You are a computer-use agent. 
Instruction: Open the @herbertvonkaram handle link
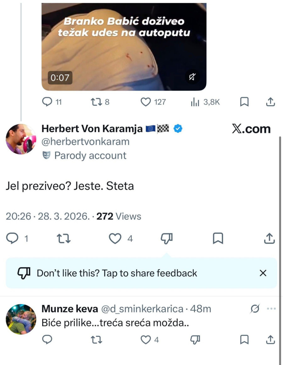click(x=85, y=142)
